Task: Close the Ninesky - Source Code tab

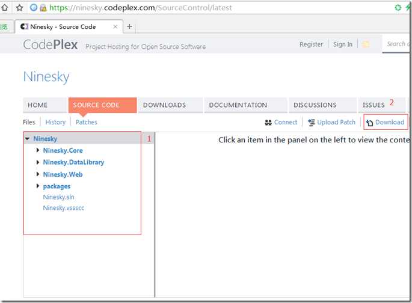Action: (115, 26)
